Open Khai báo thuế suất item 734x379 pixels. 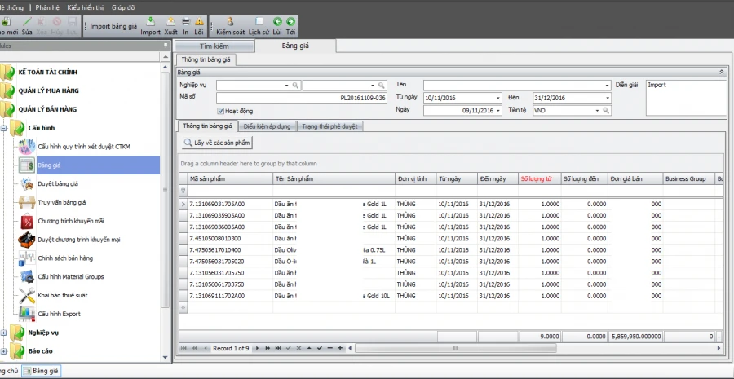coord(62,295)
